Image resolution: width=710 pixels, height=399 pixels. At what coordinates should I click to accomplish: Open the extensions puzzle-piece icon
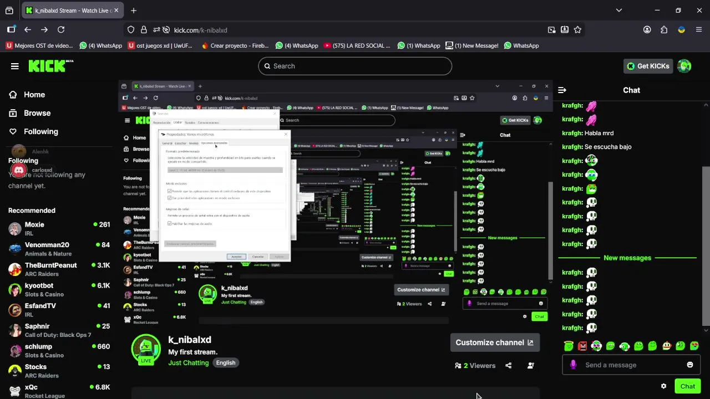click(x=664, y=30)
